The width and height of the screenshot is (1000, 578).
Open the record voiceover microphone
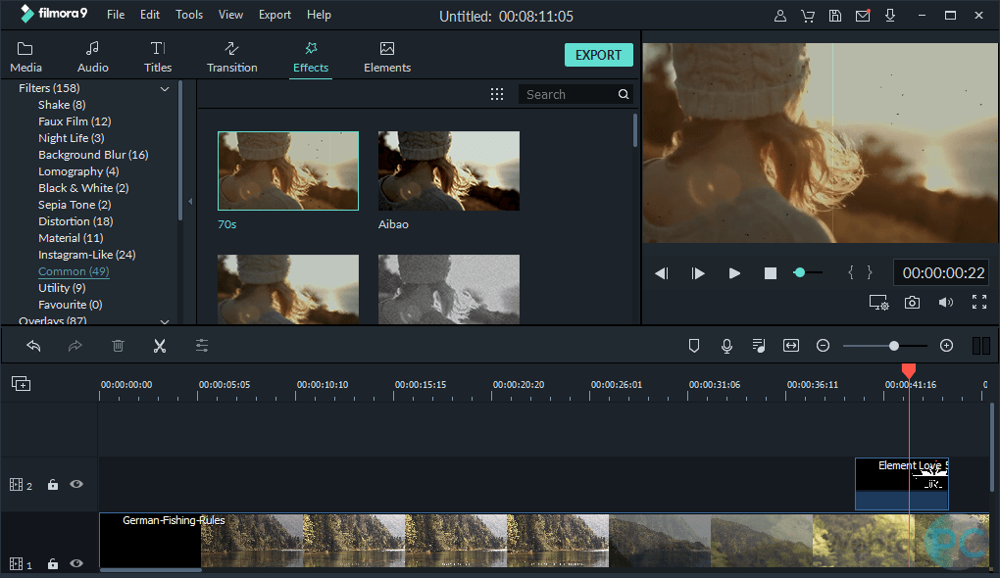pyautogui.click(x=726, y=346)
